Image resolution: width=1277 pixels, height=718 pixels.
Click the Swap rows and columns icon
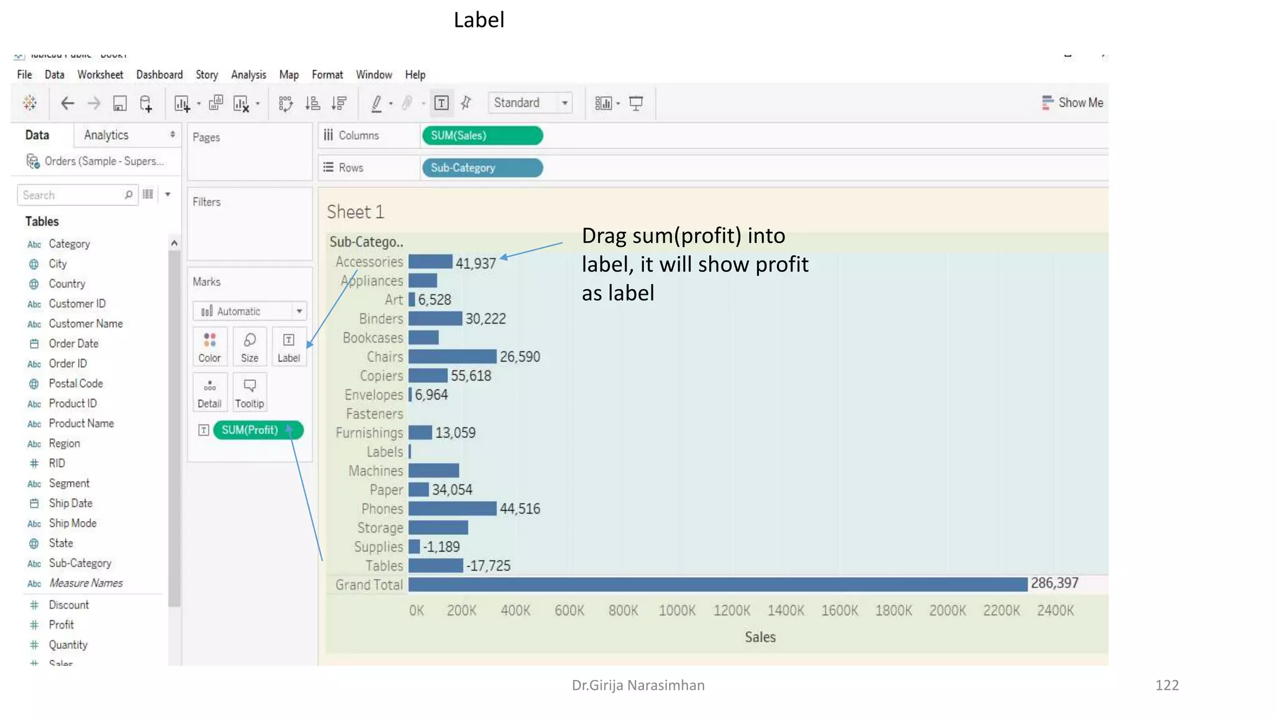(x=286, y=103)
